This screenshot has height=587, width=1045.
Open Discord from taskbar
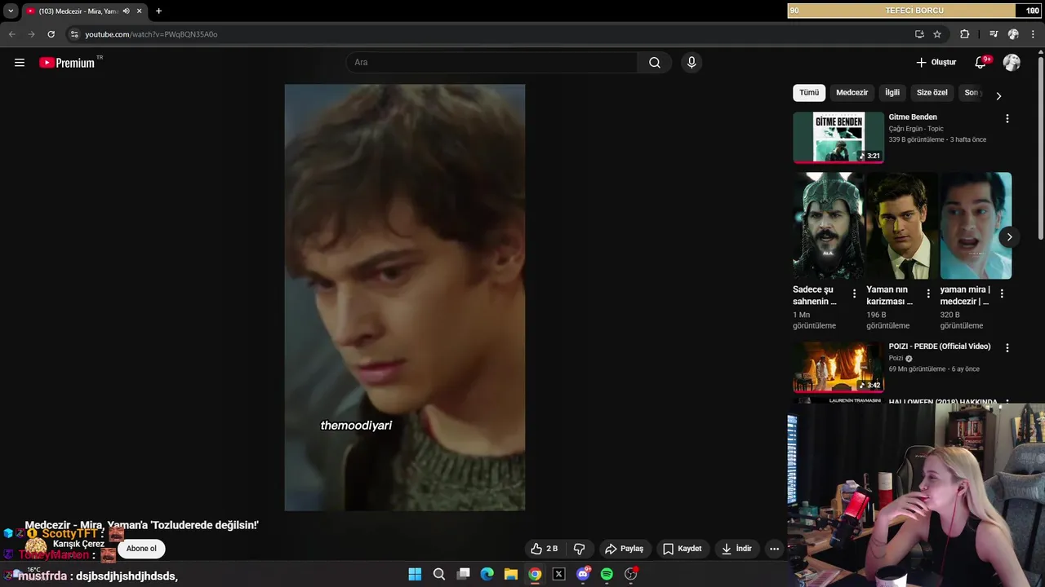pos(583,574)
